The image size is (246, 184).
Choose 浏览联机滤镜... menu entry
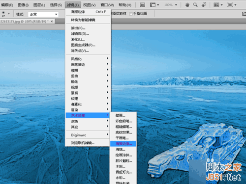click(x=88, y=143)
